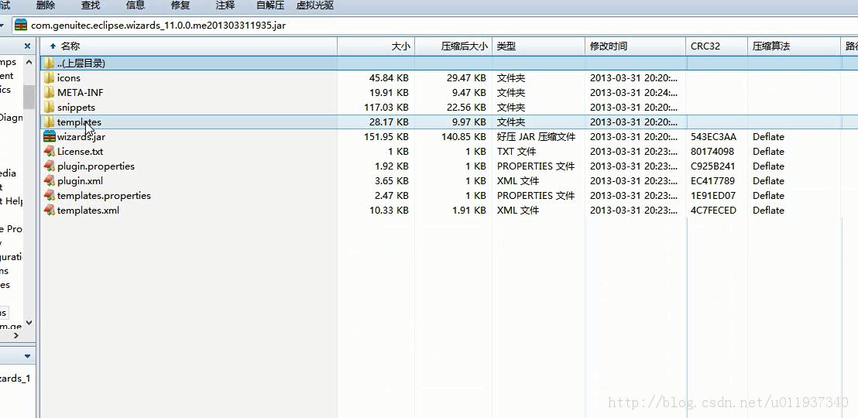Select the wizards.jar file name

click(x=81, y=137)
